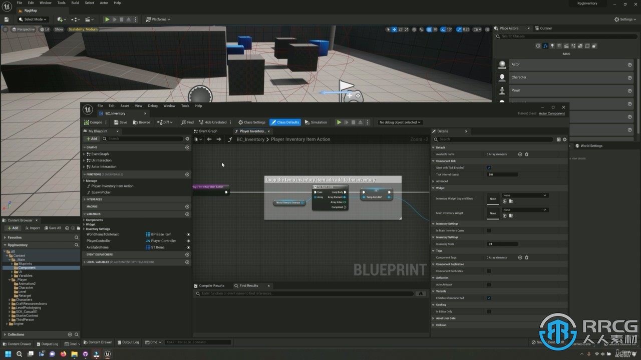The height and width of the screenshot is (360, 641).
Task: Add a new function with the plus icon
Action: point(187,174)
